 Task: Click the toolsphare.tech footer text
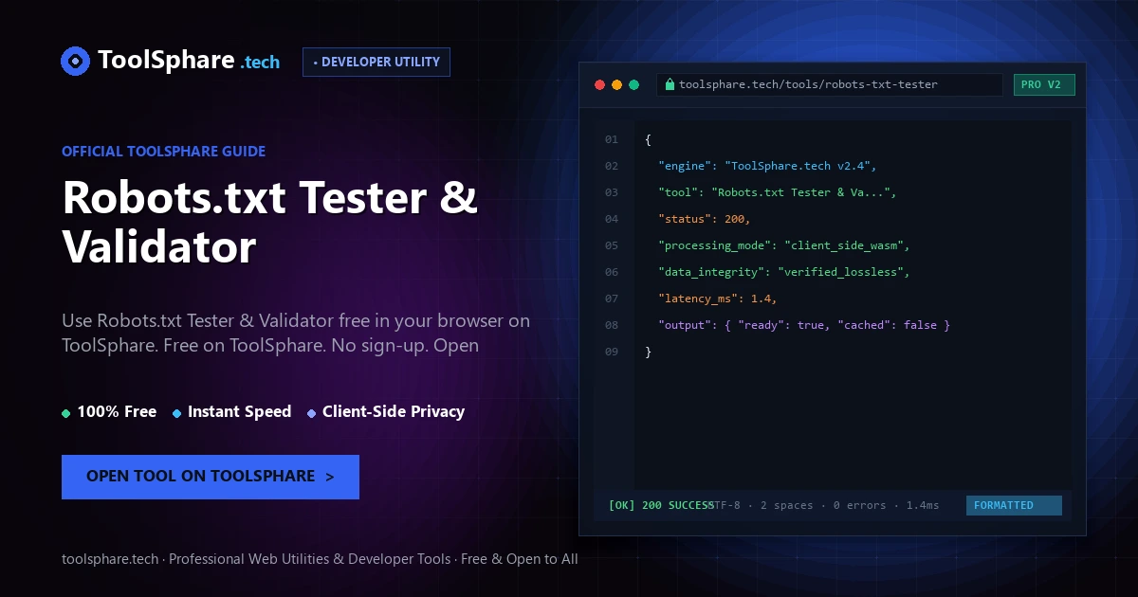pyautogui.click(x=320, y=559)
